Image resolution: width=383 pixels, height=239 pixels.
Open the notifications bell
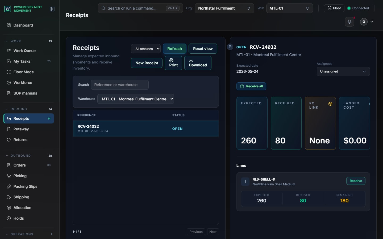(x=349, y=22)
